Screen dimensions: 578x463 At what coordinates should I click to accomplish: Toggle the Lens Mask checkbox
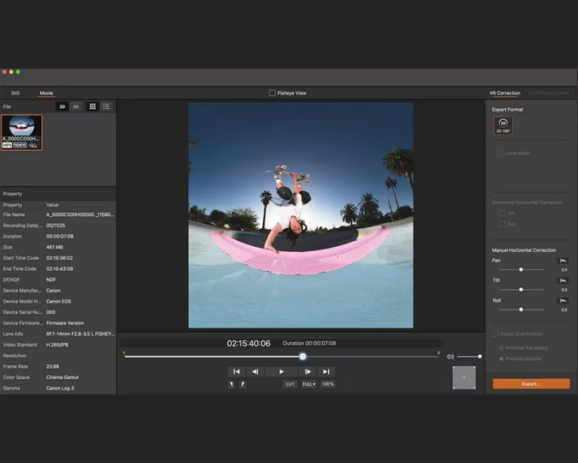pyautogui.click(x=501, y=153)
